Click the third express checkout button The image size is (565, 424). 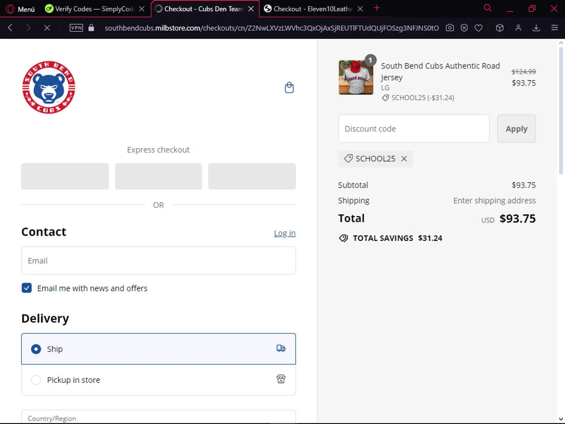(252, 176)
